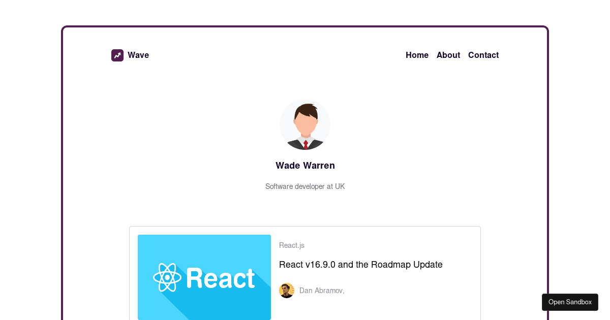Select the Wade Warren name heading
Screen dimensions: 610x320
click(x=305, y=166)
